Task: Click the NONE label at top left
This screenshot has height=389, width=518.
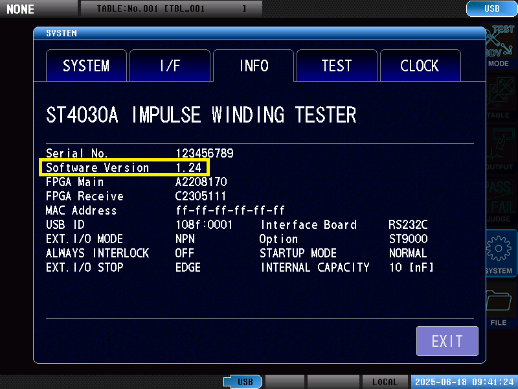Action: click(x=20, y=9)
